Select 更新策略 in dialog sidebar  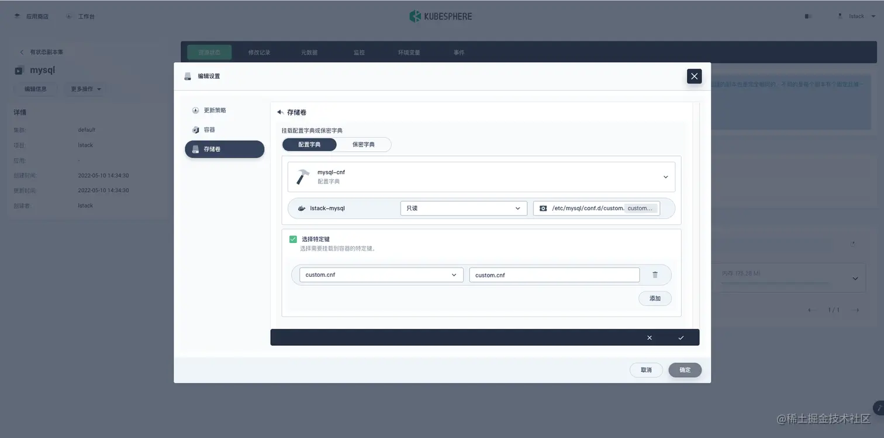click(225, 110)
